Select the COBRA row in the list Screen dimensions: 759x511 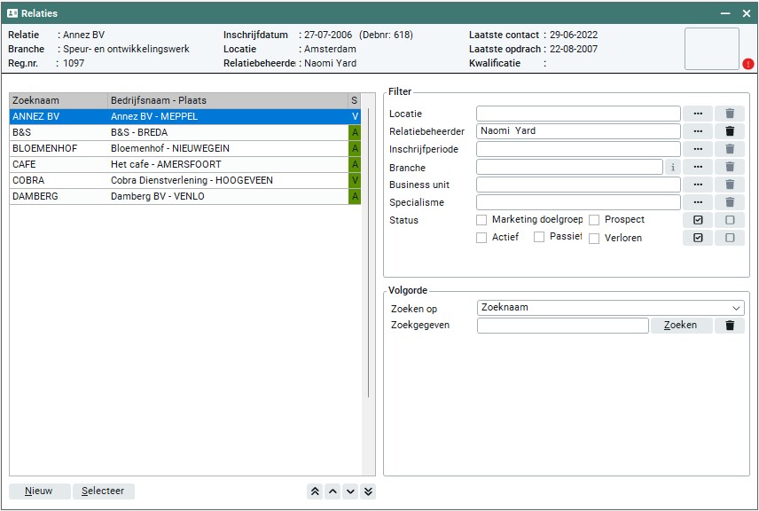tap(177, 180)
